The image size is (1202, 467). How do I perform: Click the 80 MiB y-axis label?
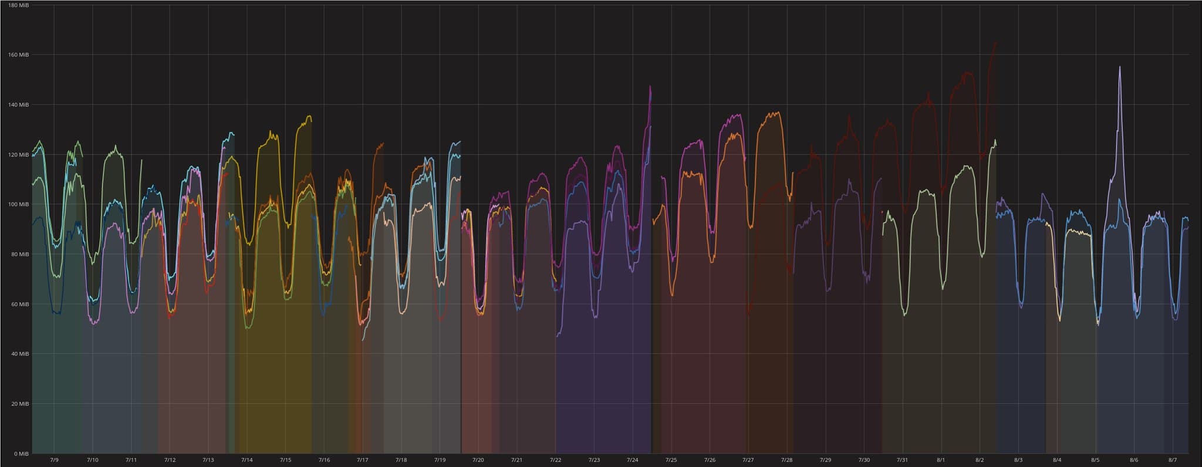[x=20, y=254]
